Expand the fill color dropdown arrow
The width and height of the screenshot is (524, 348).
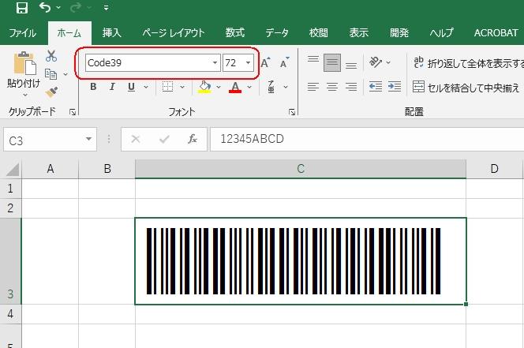tap(219, 87)
